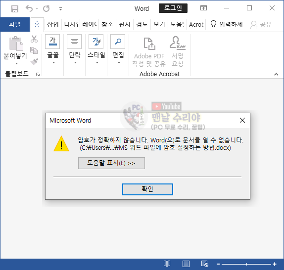Close the Microsoft Word error dialog
The width and height of the screenshot is (284, 270).
coord(242,120)
